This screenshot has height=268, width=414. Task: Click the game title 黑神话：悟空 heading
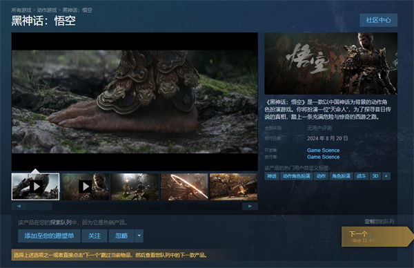click(43, 21)
